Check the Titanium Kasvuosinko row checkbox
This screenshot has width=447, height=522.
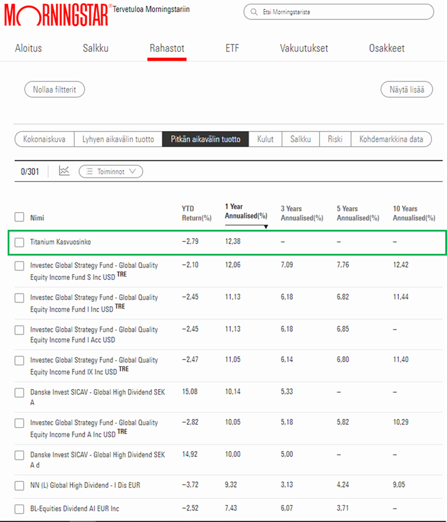(x=19, y=242)
